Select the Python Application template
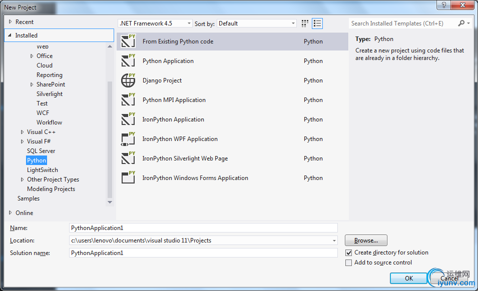478x291 pixels. tap(232, 61)
